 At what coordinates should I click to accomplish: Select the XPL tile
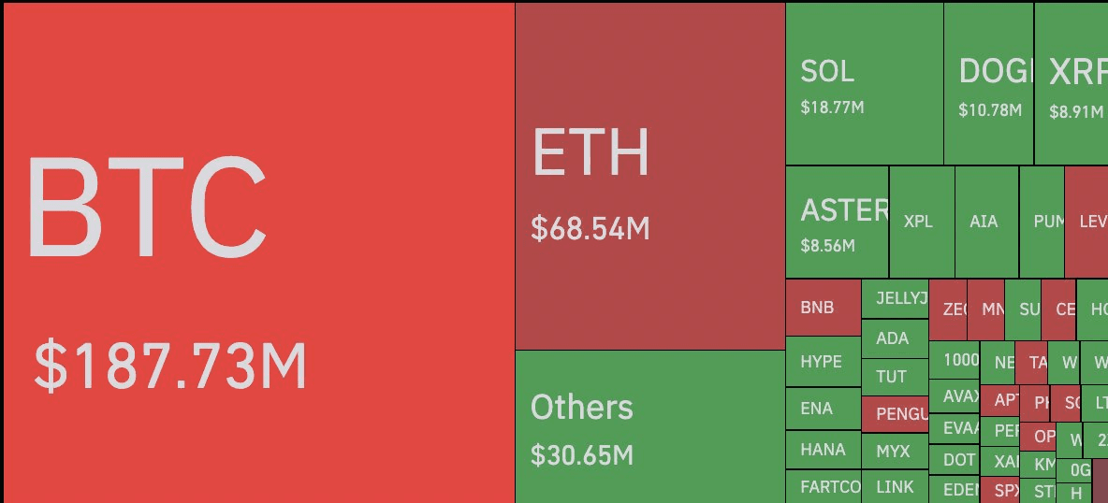(x=921, y=223)
